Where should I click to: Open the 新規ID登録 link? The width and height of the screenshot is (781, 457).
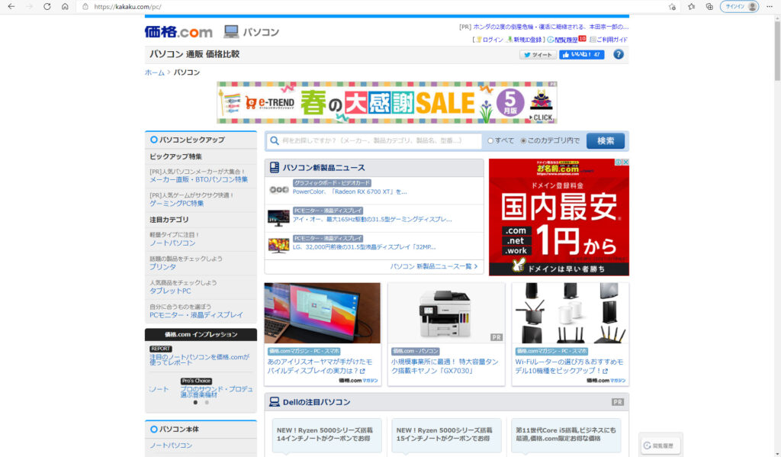point(527,40)
